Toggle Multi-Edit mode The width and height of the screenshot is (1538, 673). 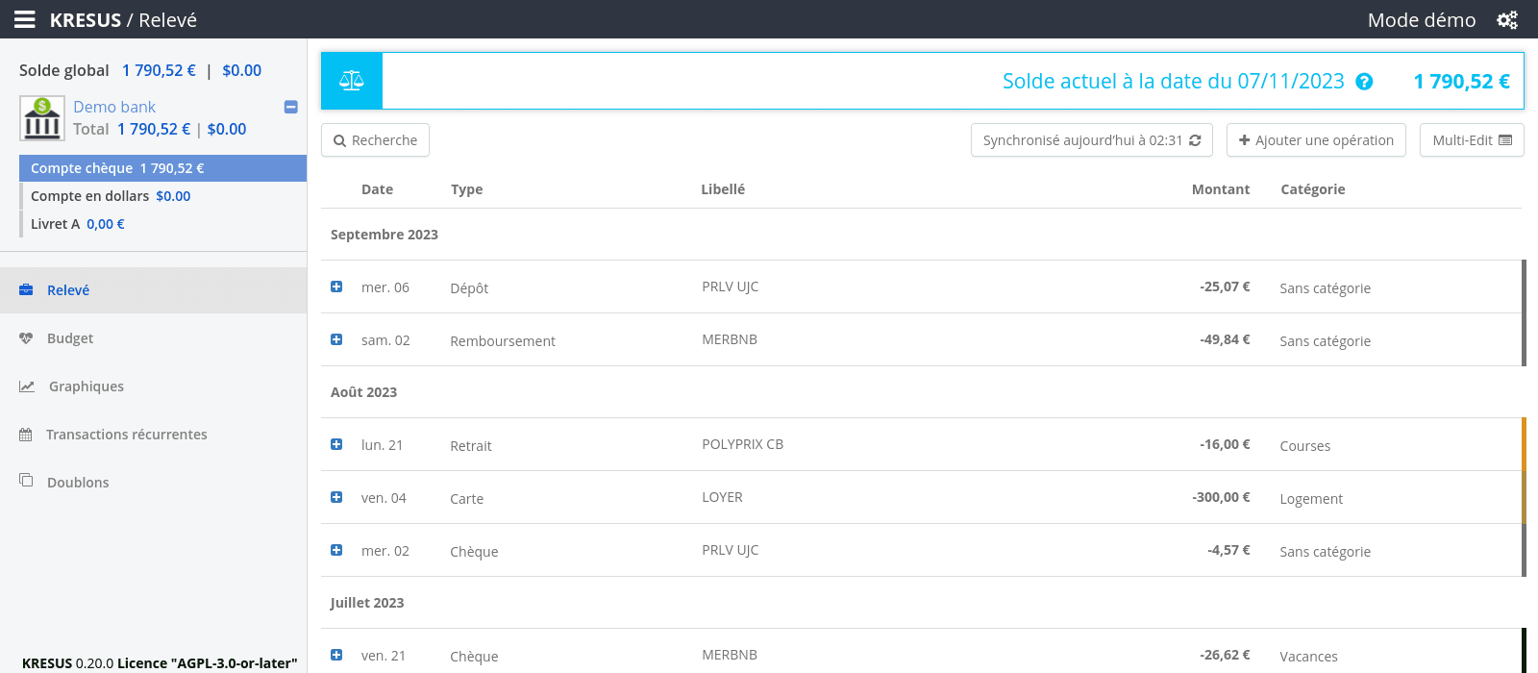click(x=1471, y=140)
